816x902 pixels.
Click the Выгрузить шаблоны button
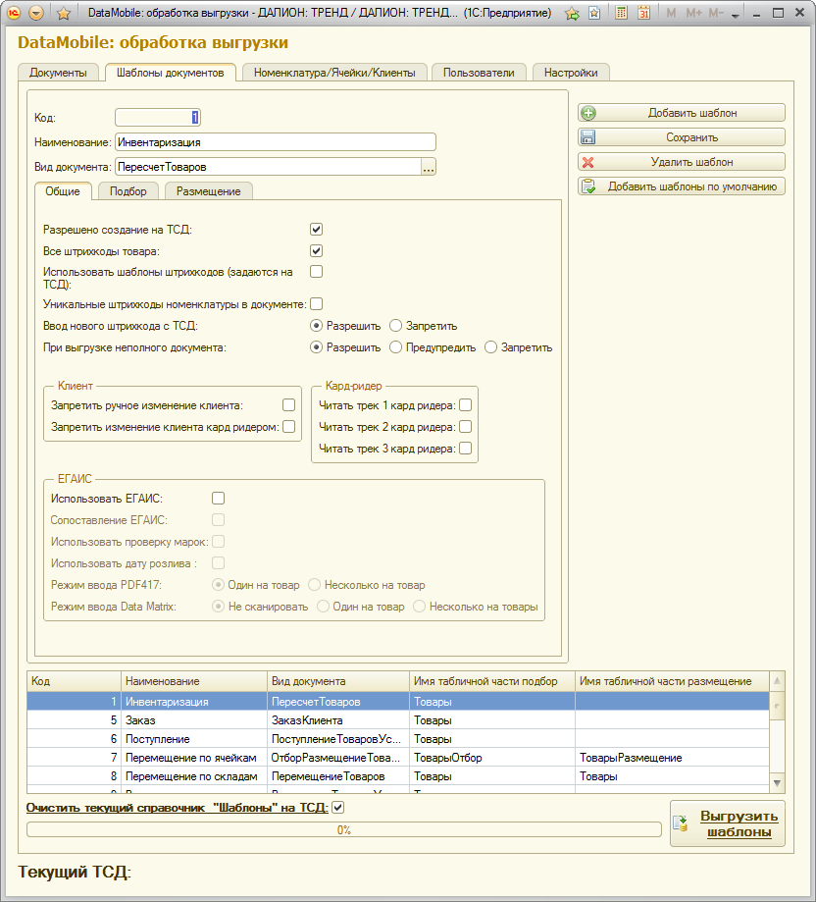pos(728,823)
